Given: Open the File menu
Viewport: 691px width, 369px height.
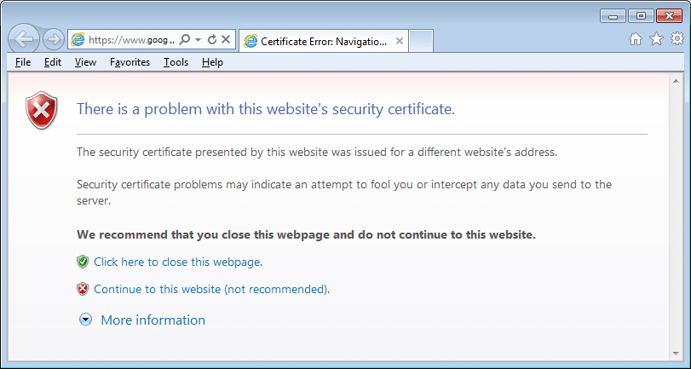Looking at the screenshot, I should [x=23, y=62].
